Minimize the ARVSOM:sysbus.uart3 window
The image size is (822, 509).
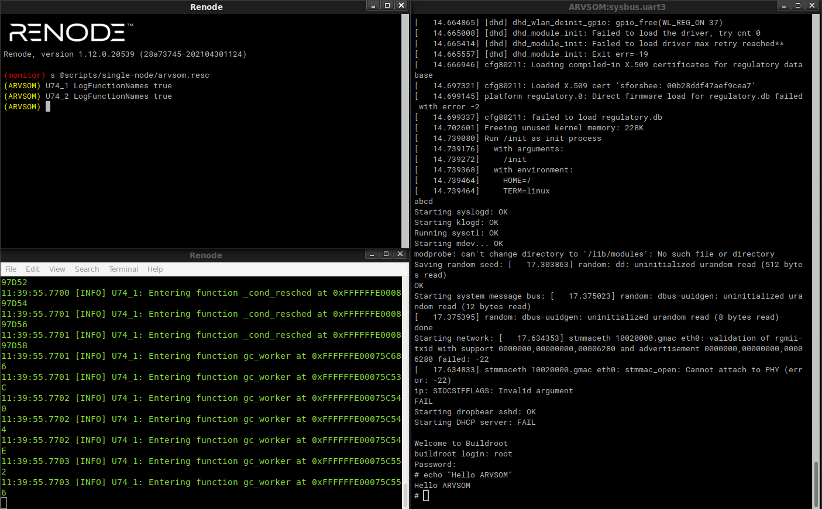coord(784,6)
